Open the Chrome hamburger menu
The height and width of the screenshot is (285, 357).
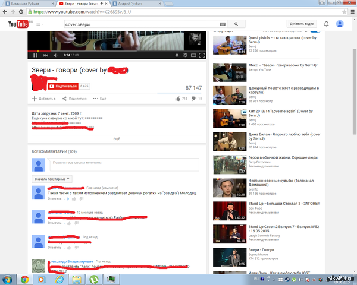coord(352,12)
